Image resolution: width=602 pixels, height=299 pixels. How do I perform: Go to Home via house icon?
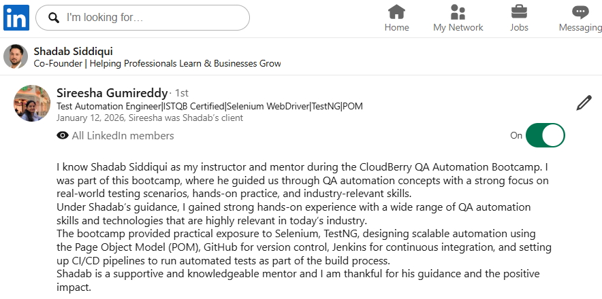(396, 12)
